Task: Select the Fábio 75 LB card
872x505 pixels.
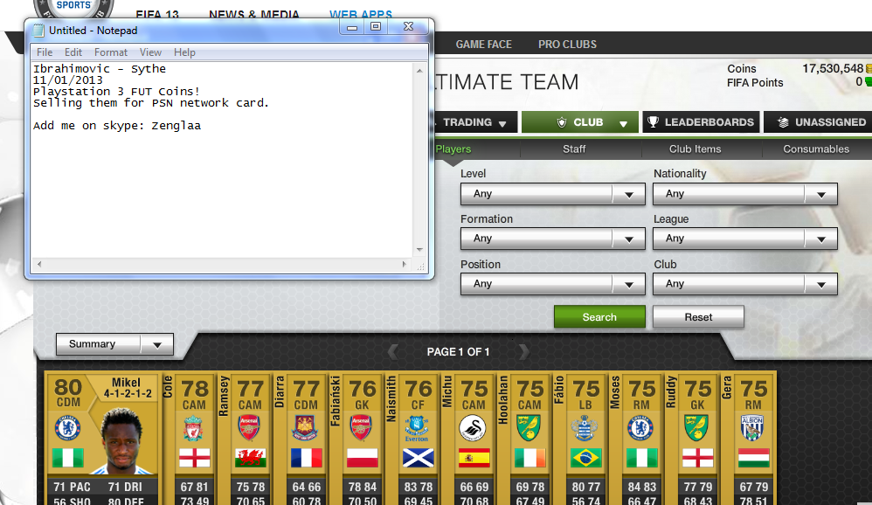Action: point(580,439)
